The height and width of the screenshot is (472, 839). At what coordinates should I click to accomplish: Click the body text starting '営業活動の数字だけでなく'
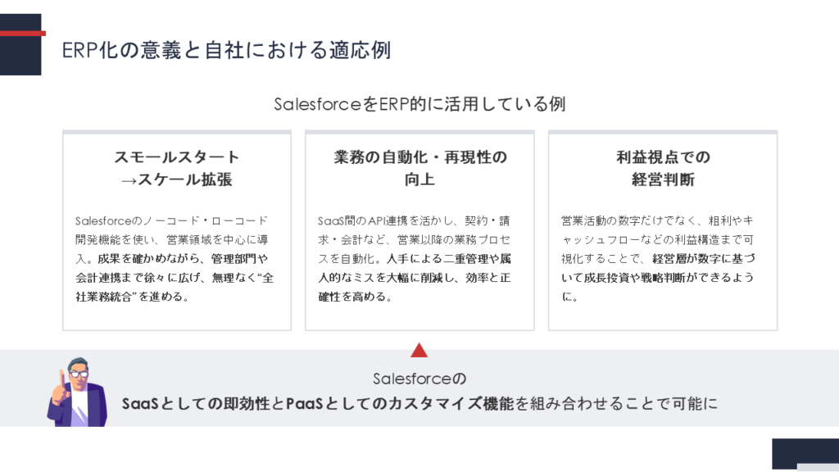(658, 258)
